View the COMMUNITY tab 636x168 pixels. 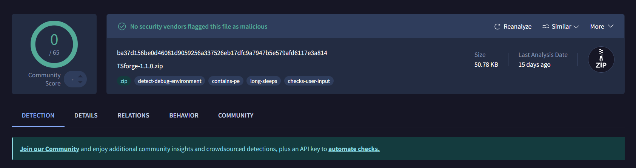coord(236,115)
